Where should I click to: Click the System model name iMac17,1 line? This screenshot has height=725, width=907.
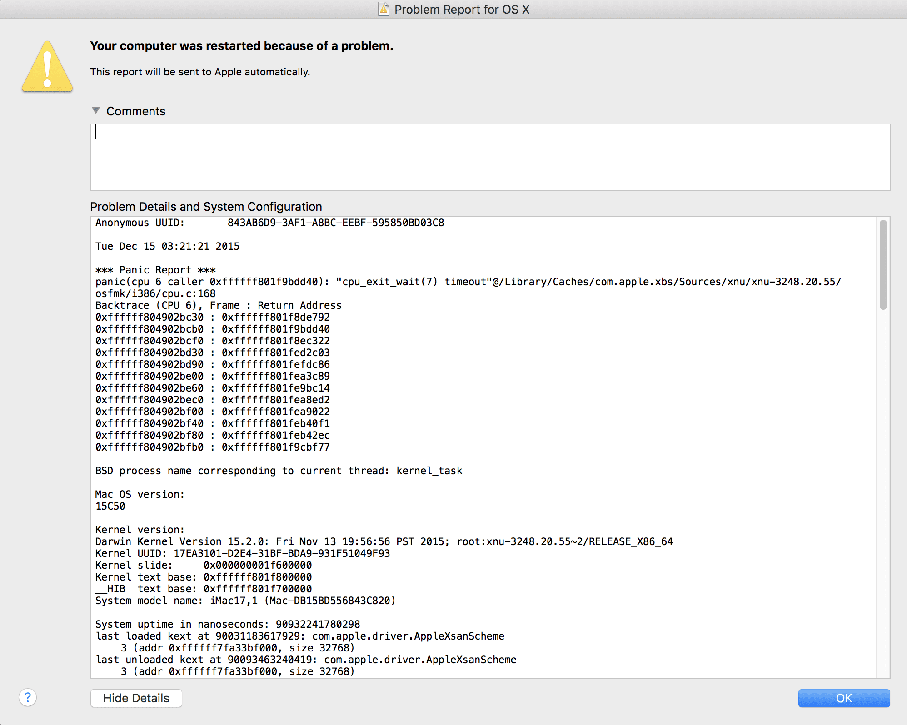(245, 601)
